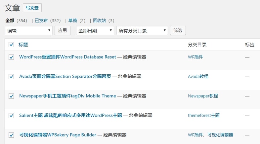
Task: Open the 所有分类目录 category dropdown
Action: (142, 31)
